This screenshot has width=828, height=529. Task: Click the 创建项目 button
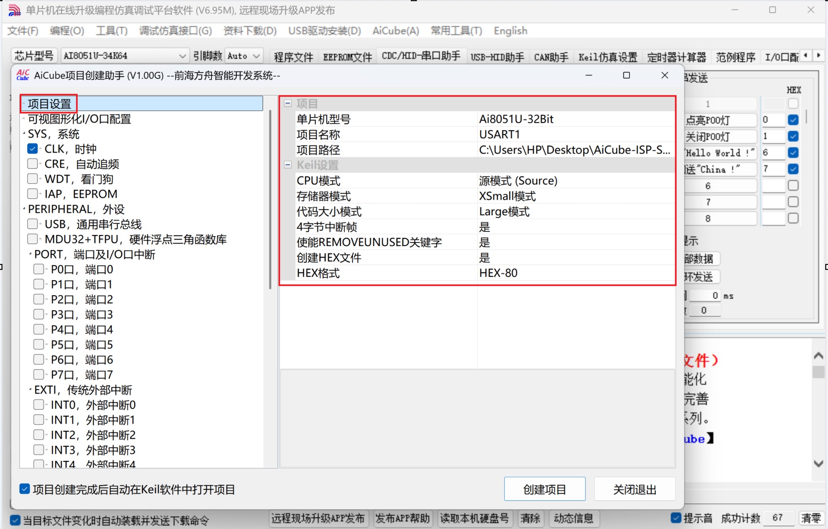click(545, 489)
